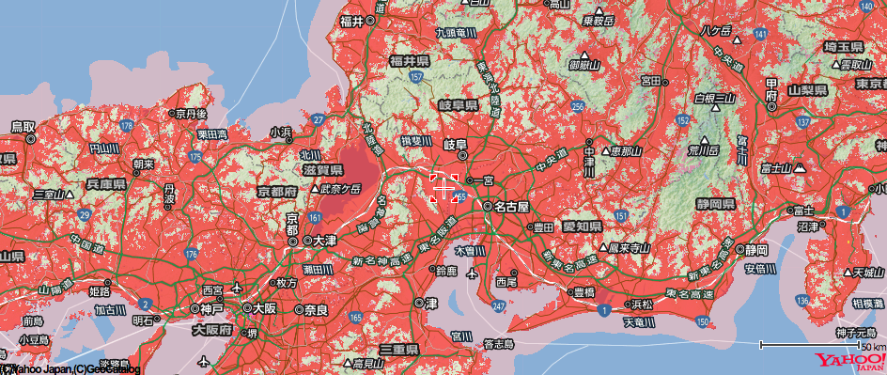
Task: Click the 岐阜 city marker
Action: pos(462,155)
